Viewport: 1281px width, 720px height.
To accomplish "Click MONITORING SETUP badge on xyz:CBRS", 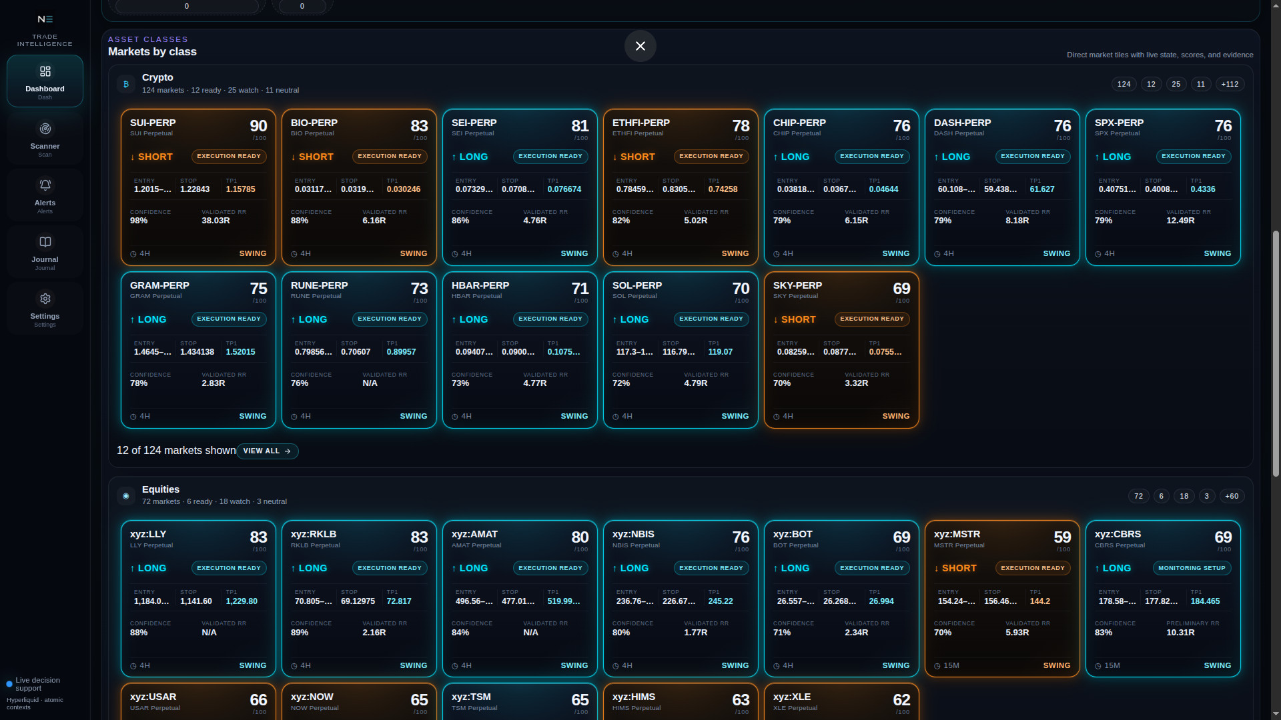I will coord(1192,569).
